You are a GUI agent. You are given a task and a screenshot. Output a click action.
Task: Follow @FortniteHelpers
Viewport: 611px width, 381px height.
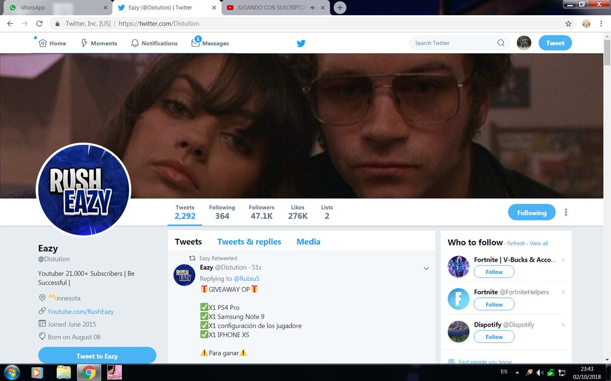click(494, 304)
